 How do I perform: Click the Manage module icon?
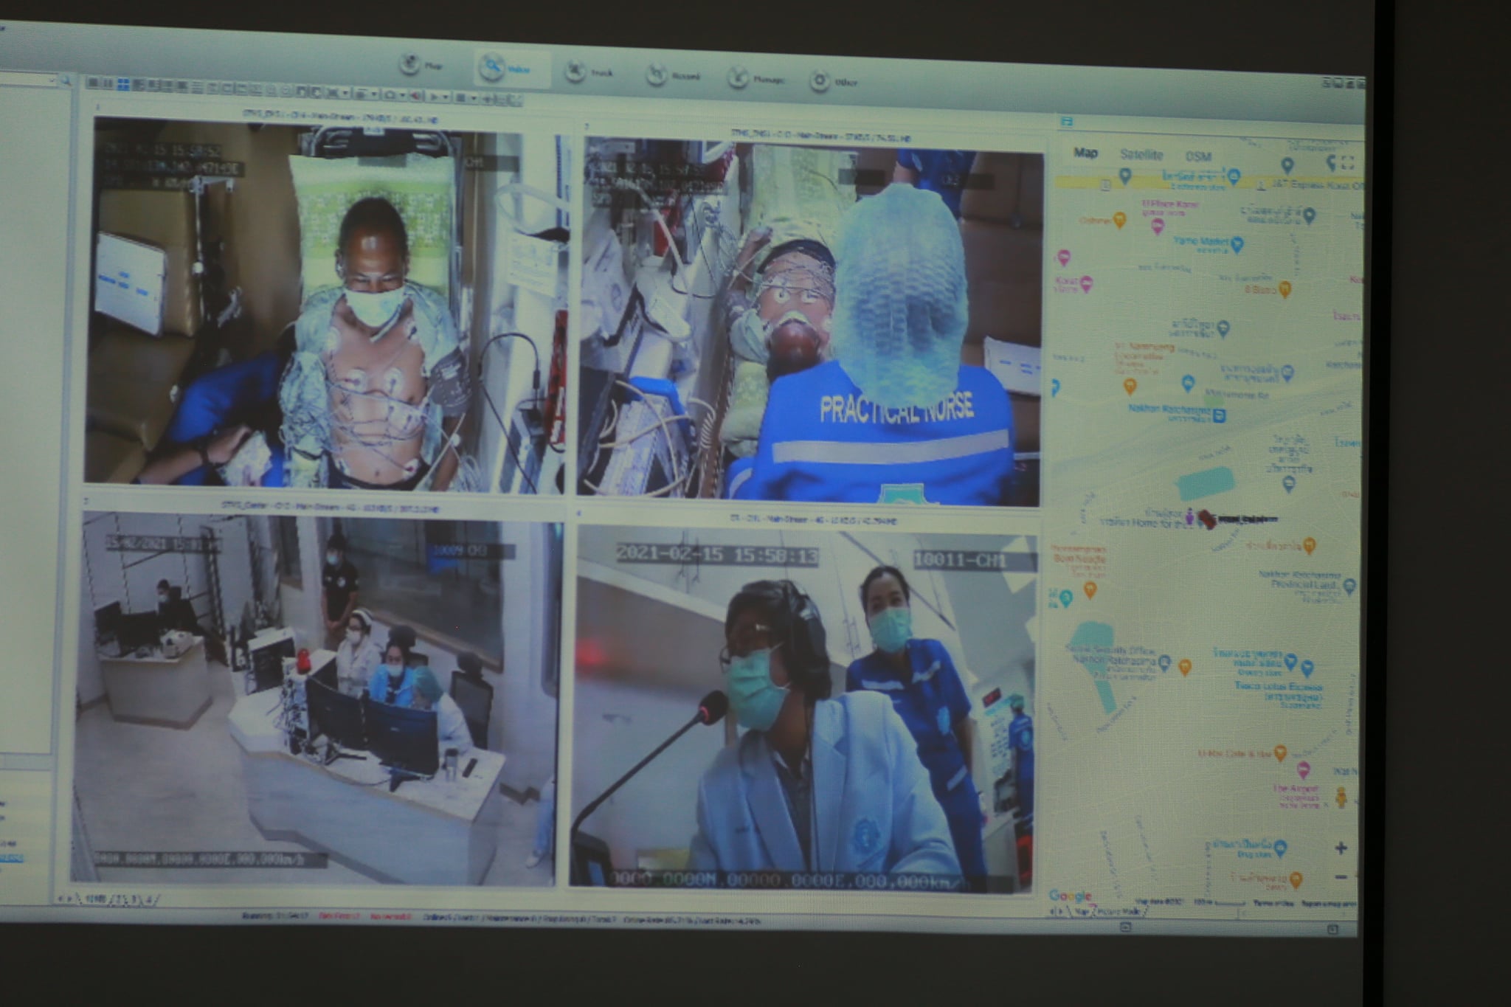pos(737,77)
